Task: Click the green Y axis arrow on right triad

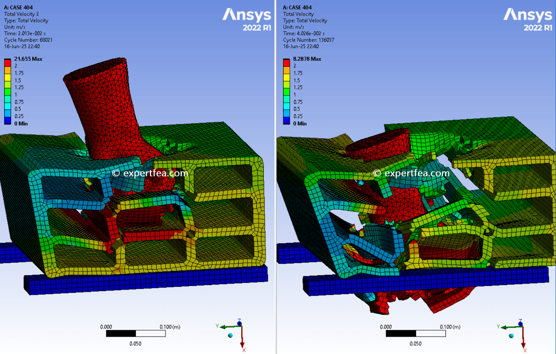Action: coord(504,328)
